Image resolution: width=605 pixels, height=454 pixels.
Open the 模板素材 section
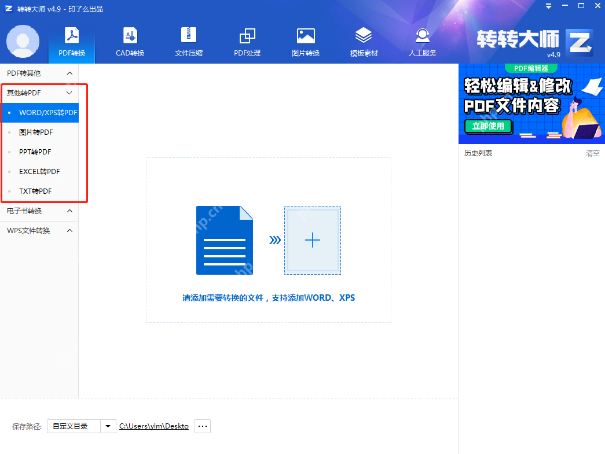(x=364, y=42)
